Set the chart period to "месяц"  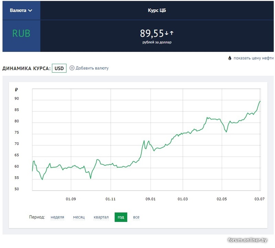pyautogui.click(x=79, y=217)
